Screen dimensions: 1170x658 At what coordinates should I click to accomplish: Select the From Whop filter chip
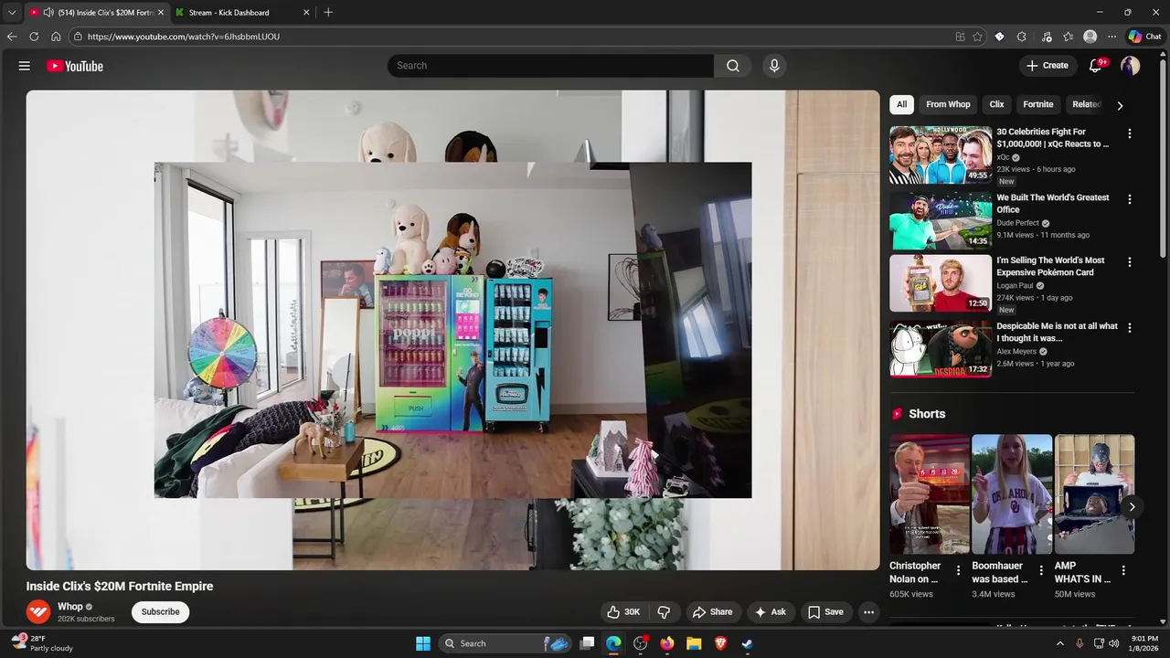(948, 104)
